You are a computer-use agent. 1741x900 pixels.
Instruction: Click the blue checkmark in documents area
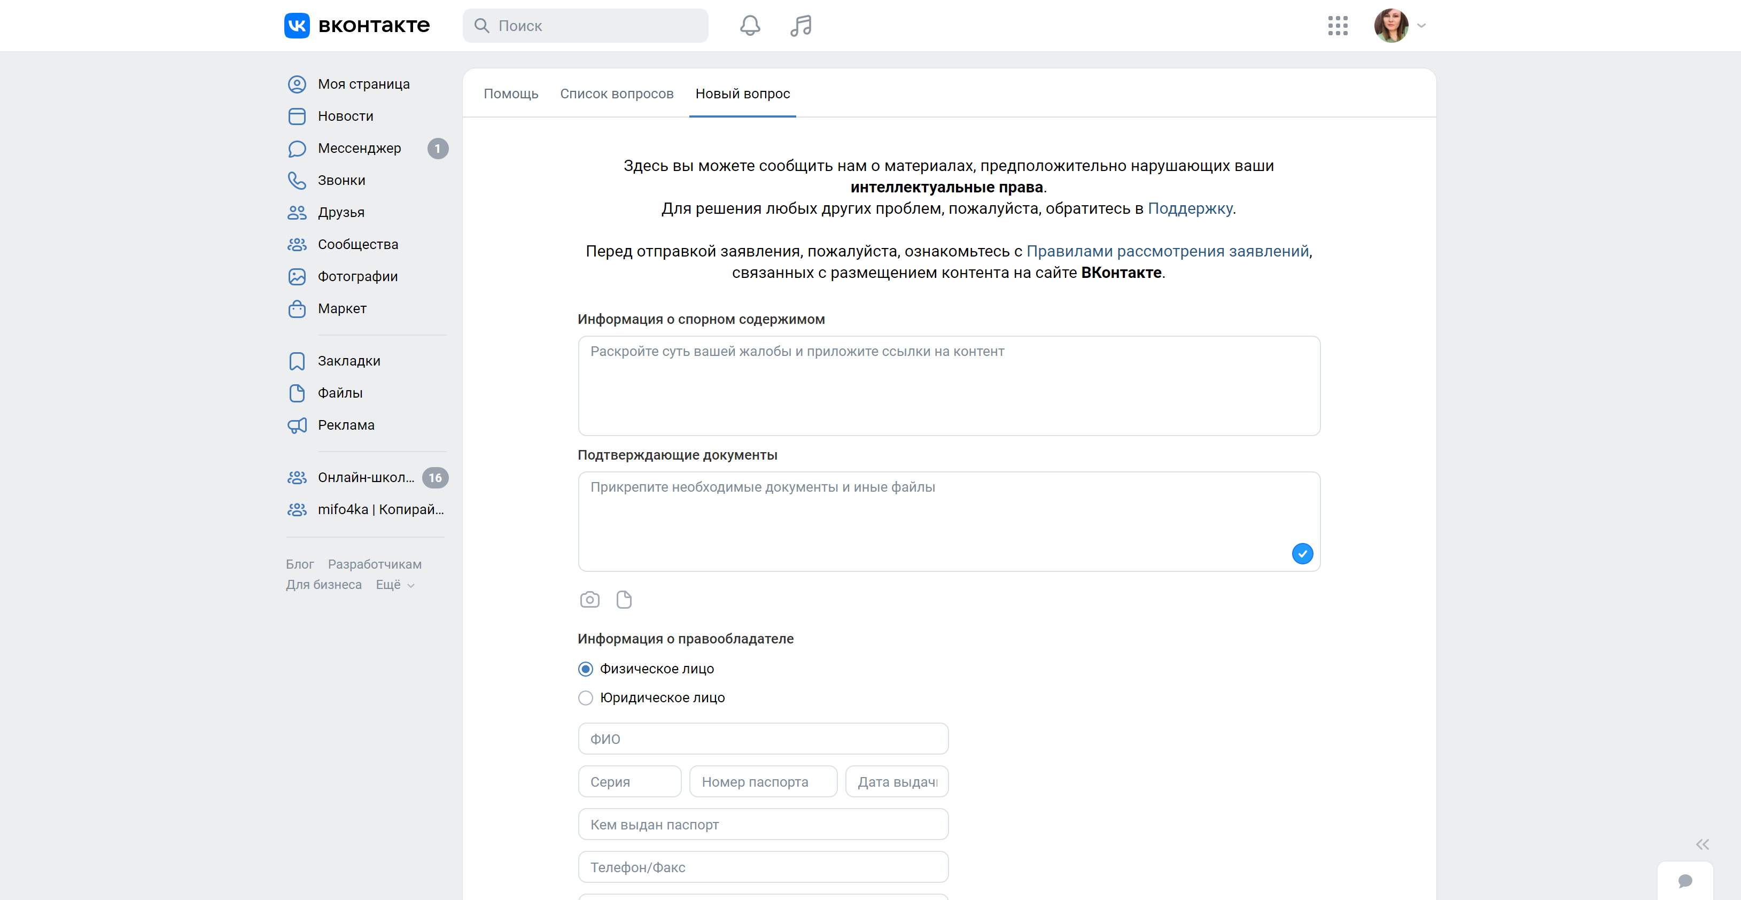click(1302, 553)
